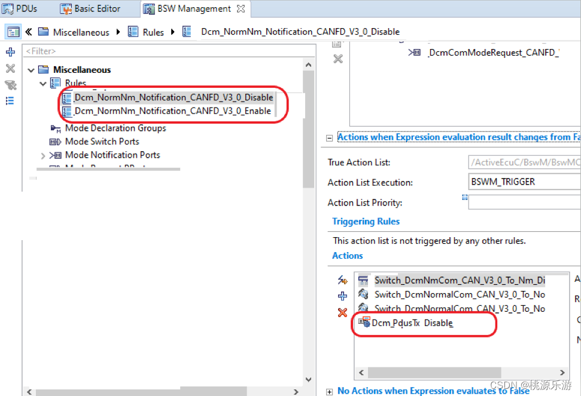Screen dimensions: 581x396
Task: Collapse the Rules tree node
Action: coord(43,84)
